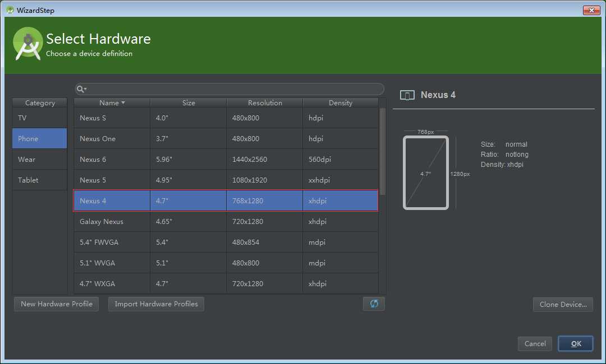Select the 5.1" WVGA device
Image resolution: width=606 pixels, height=364 pixels.
point(226,263)
